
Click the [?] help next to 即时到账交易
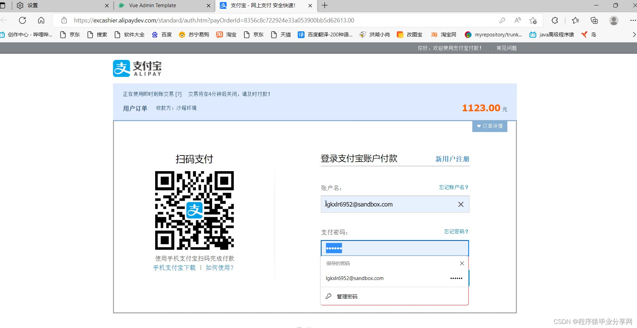(178, 94)
